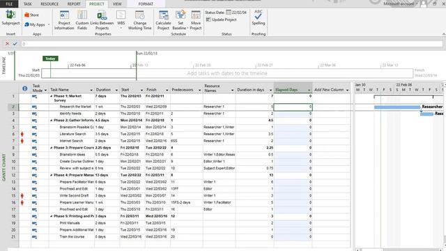Click Calculate Project
Screen dimensions: 446x251
click(163, 20)
